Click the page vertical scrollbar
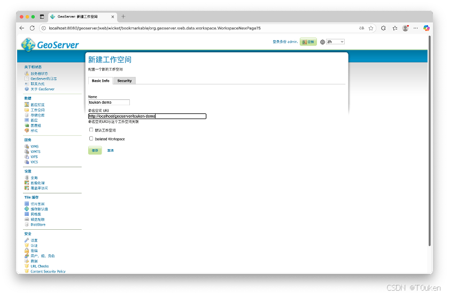This screenshot has width=449, height=296. [430, 141]
